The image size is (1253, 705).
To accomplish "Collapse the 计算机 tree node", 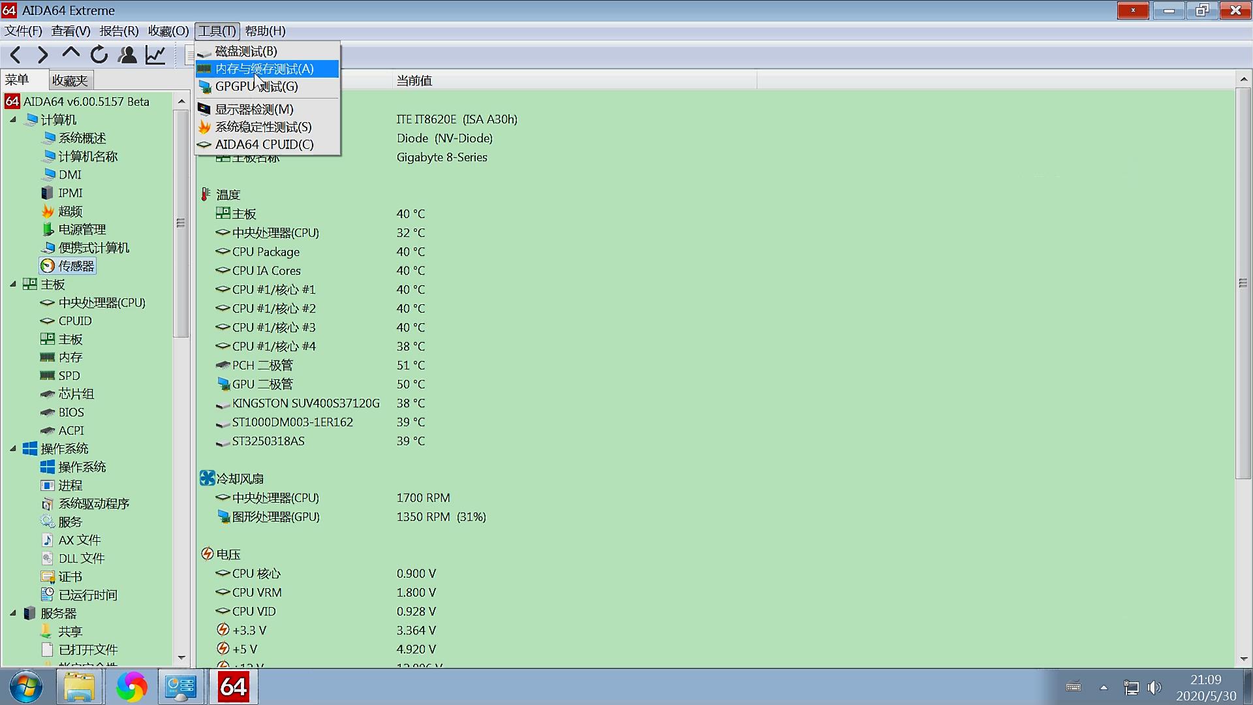I will [13, 119].
